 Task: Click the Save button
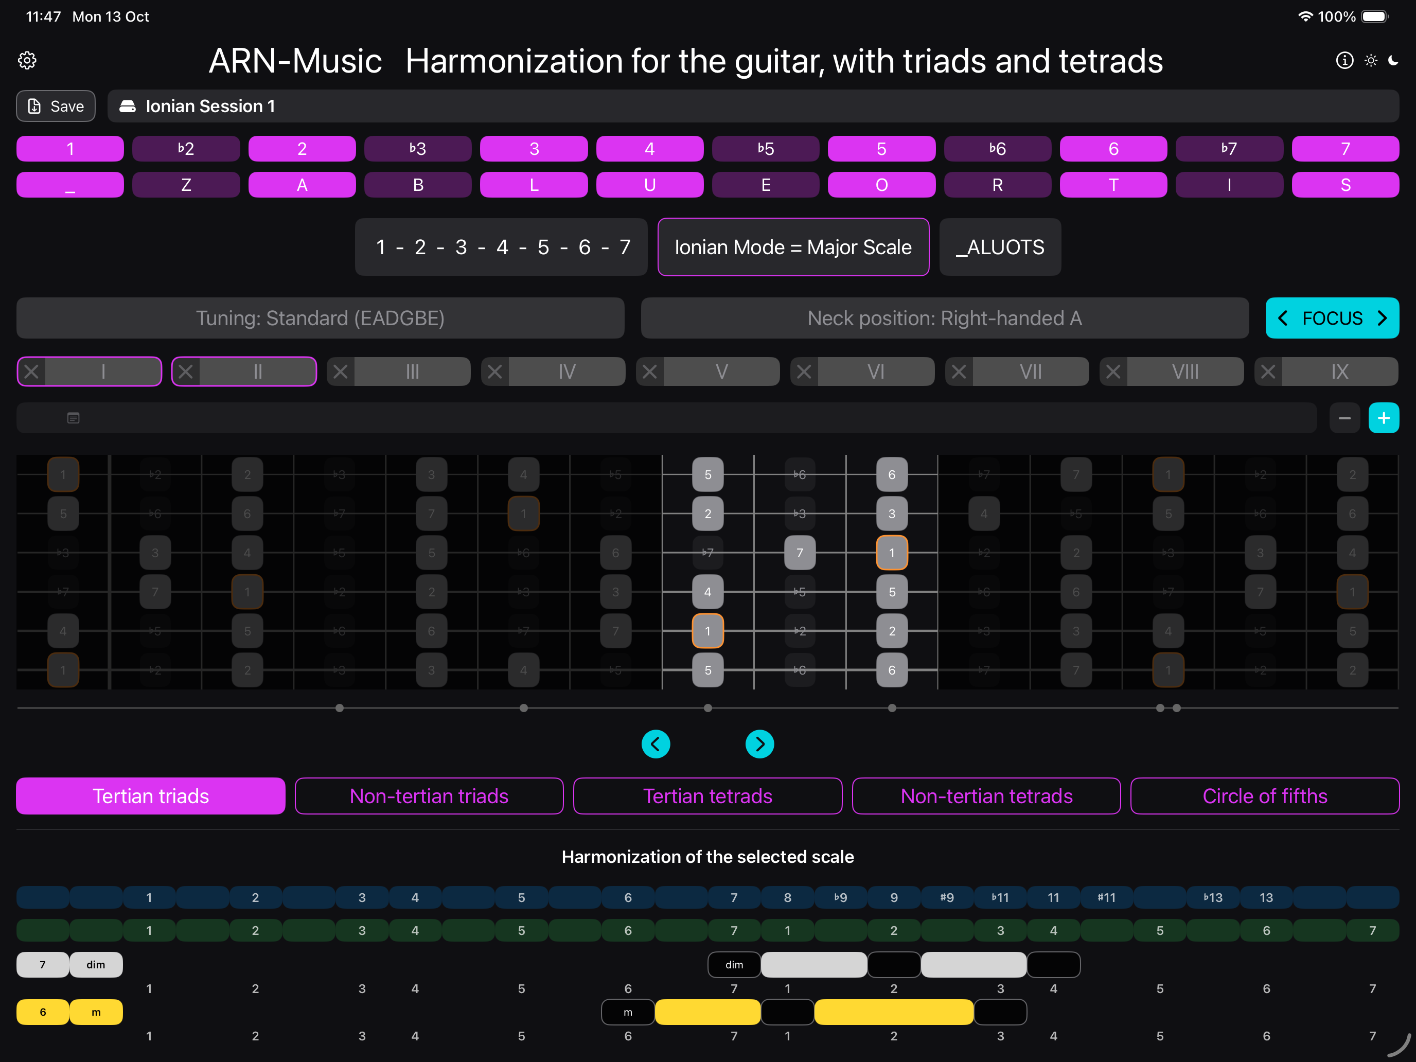(x=56, y=107)
